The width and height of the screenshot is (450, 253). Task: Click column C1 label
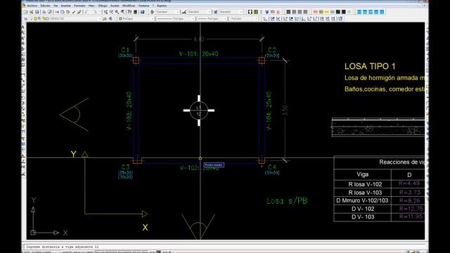click(125, 50)
